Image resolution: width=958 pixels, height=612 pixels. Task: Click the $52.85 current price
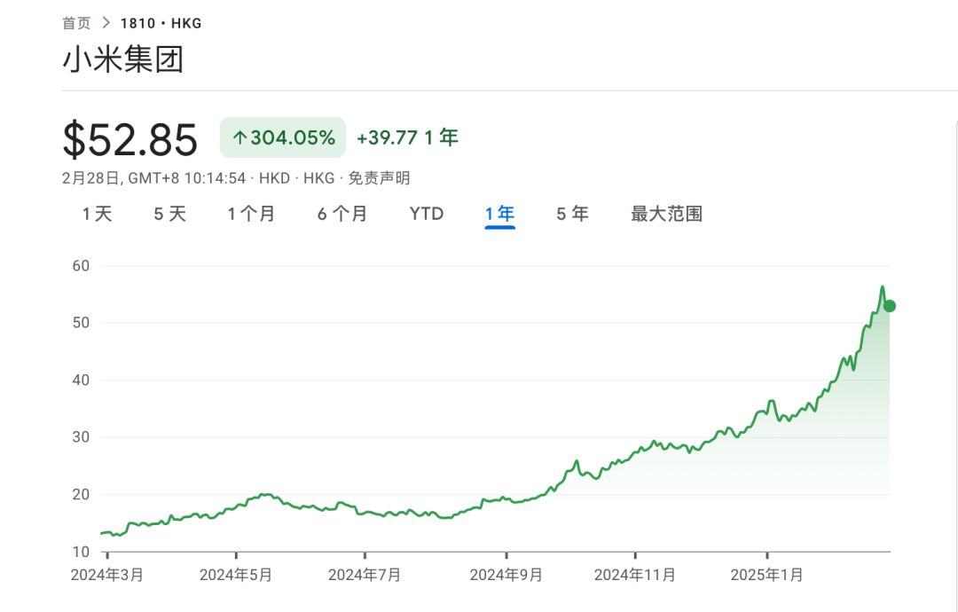point(130,140)
